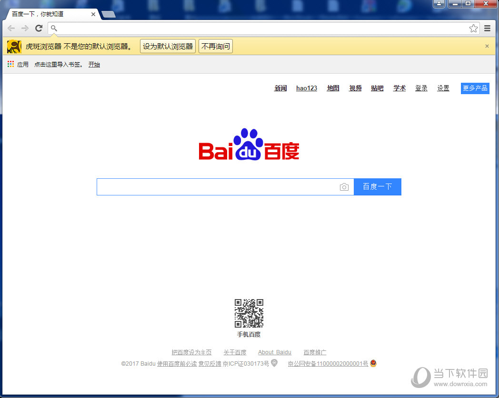The height and width of the screenshot is (398, 499).
Task: Click the camera image search icon
Action: (344, 187)
